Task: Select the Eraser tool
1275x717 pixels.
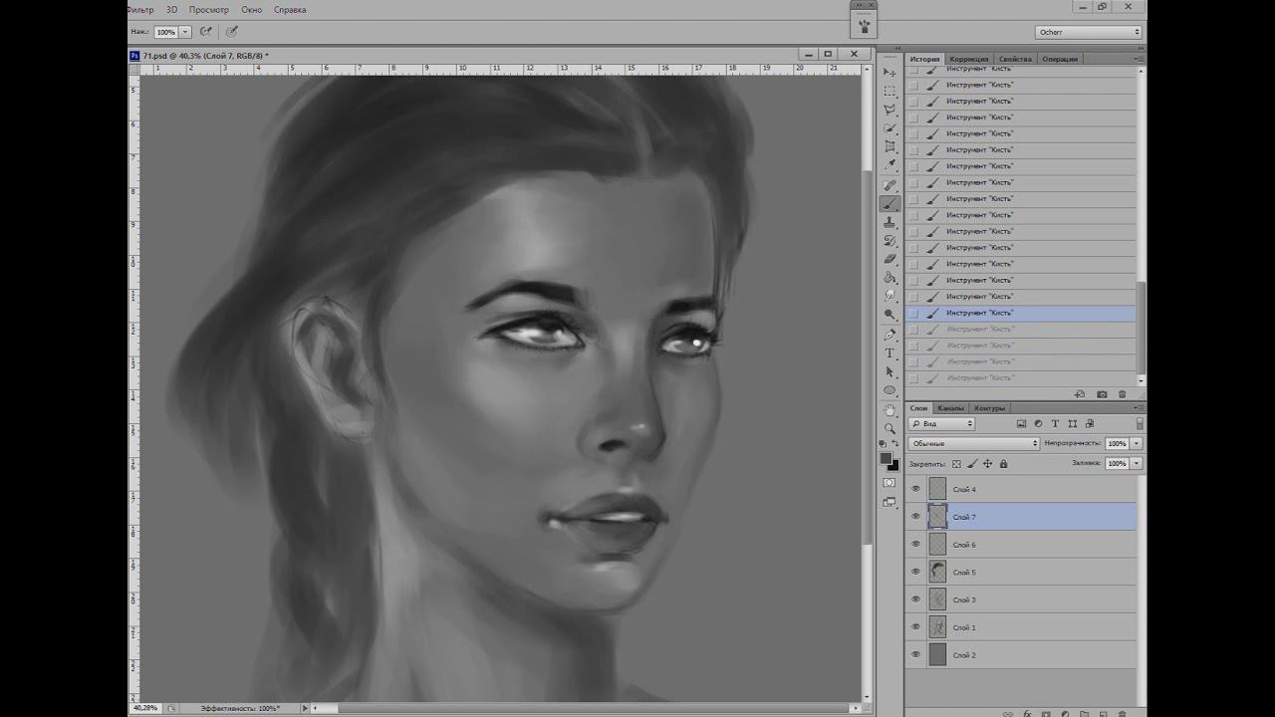Action: point(890,259)
